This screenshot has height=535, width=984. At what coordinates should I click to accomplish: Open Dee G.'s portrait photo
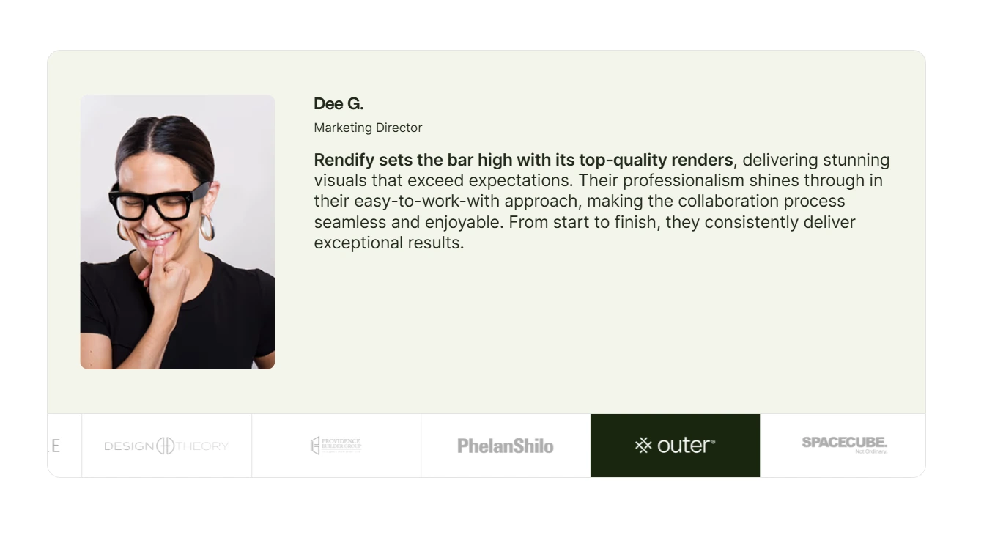(177, 232)
